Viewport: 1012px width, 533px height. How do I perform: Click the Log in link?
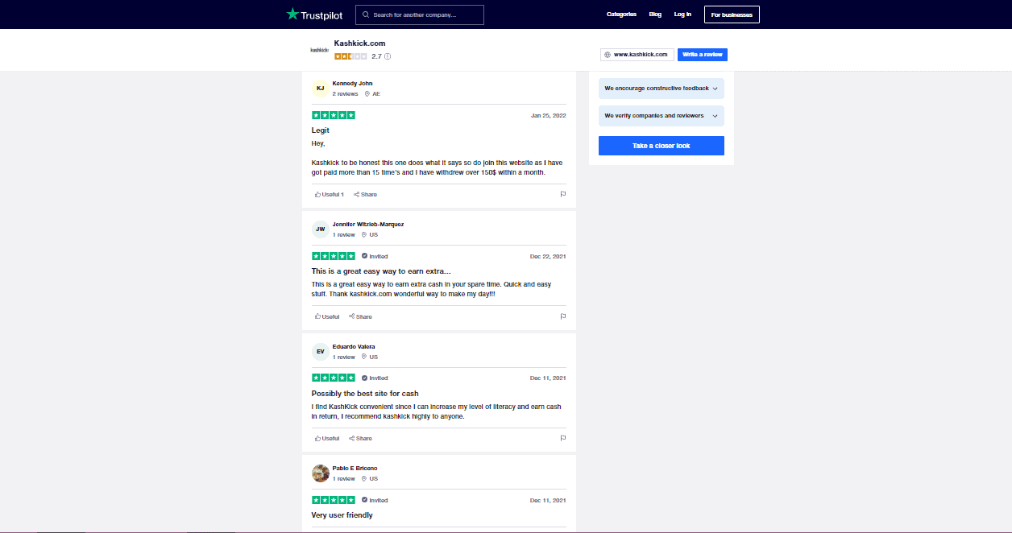pyautogui.click(x=682, y=14)
